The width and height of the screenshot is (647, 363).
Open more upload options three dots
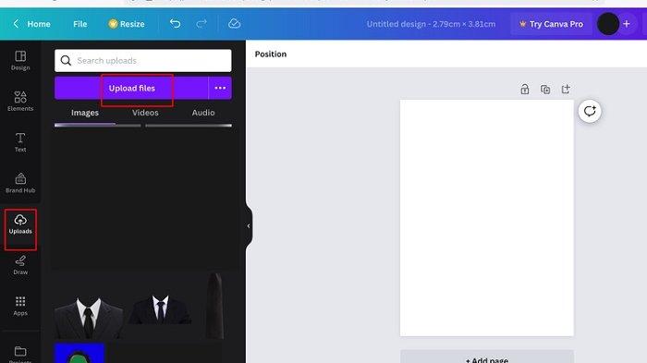click(x=220, y=88)
